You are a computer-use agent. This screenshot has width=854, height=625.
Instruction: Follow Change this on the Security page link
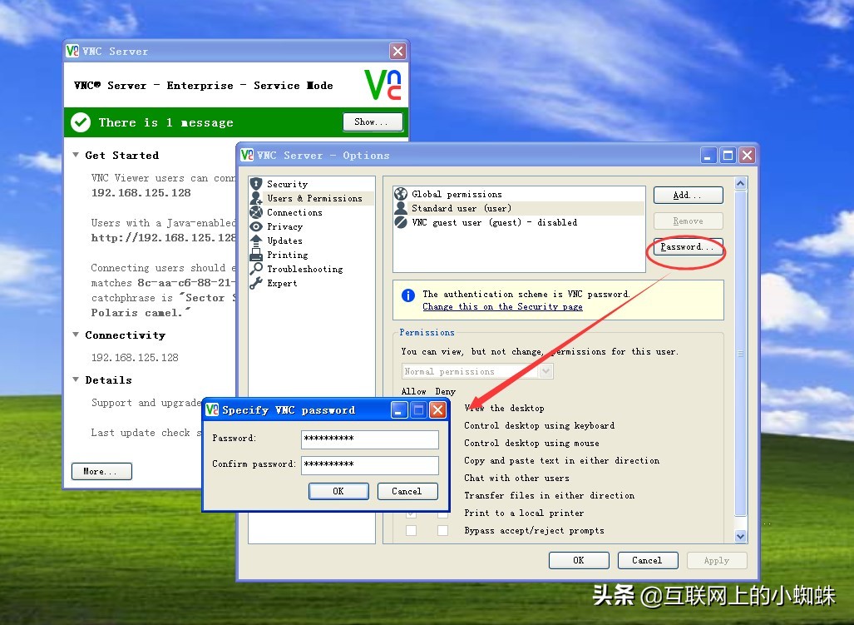[502, 307]
